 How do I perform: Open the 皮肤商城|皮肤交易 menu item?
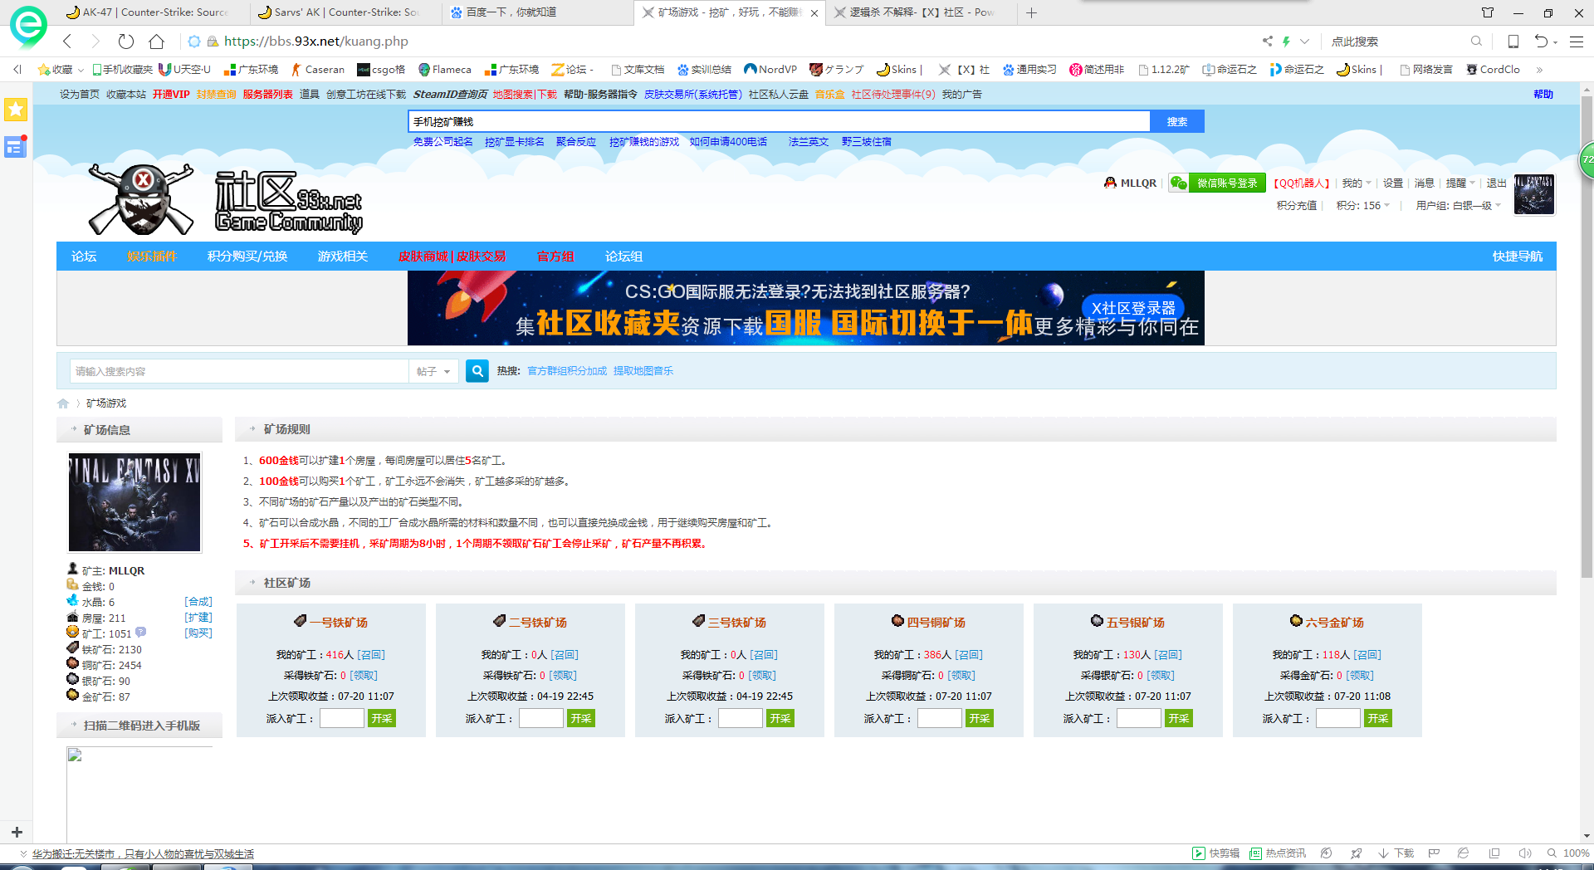pyautogui.click(x=452, y=257)
